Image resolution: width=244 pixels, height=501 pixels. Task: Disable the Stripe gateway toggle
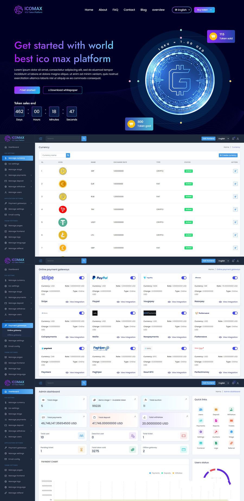pyautogui.click(x=82, y=278)
